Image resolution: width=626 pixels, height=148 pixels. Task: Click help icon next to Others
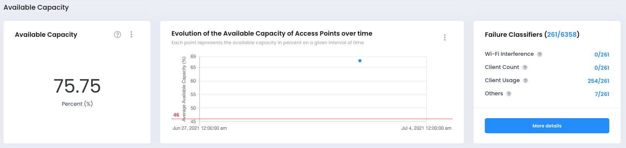pyautogui.click(x=509, y=94)
